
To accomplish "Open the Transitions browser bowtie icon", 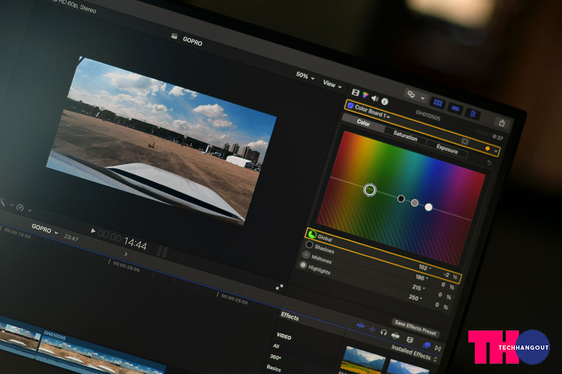I will [438, 348].
